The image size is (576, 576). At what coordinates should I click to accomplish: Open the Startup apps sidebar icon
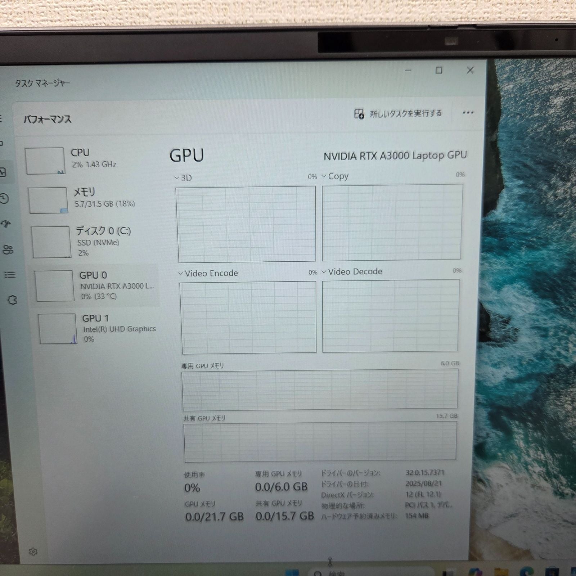pyautogui.click(x=6, y=224)
